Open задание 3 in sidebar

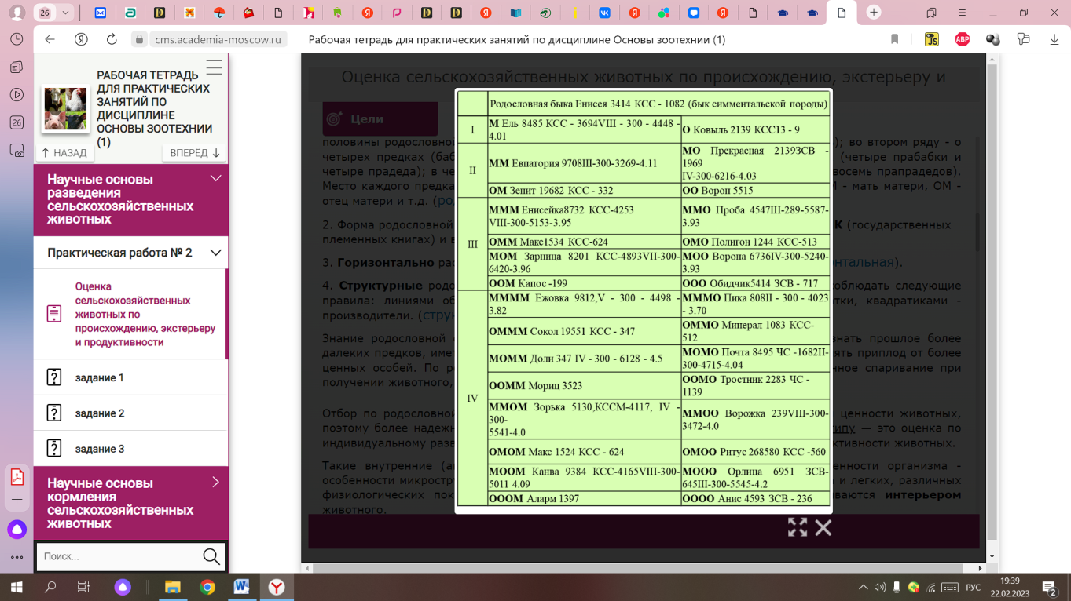99,449
